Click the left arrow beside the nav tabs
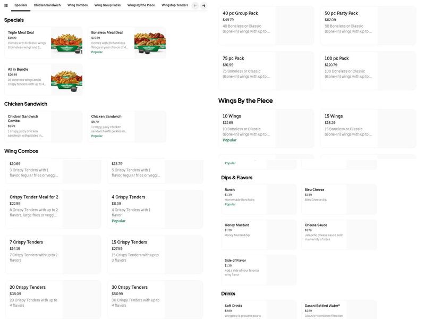 pos(194,4)
